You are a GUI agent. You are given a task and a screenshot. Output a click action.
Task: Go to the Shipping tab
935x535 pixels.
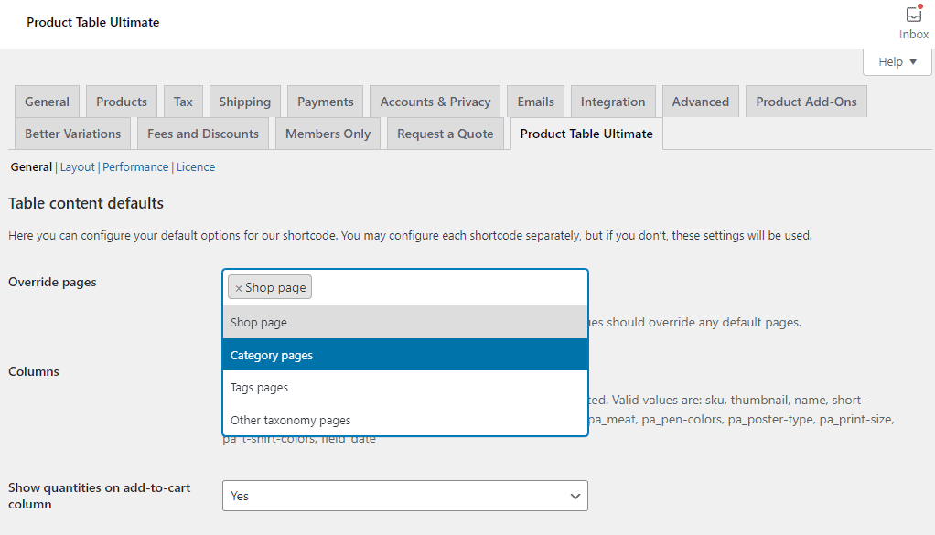pyautogui.click(x=244, y=102)
